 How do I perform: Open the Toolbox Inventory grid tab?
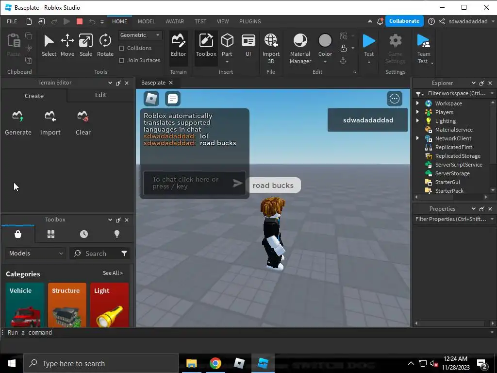pyautogui.click(x=50, y=234)
